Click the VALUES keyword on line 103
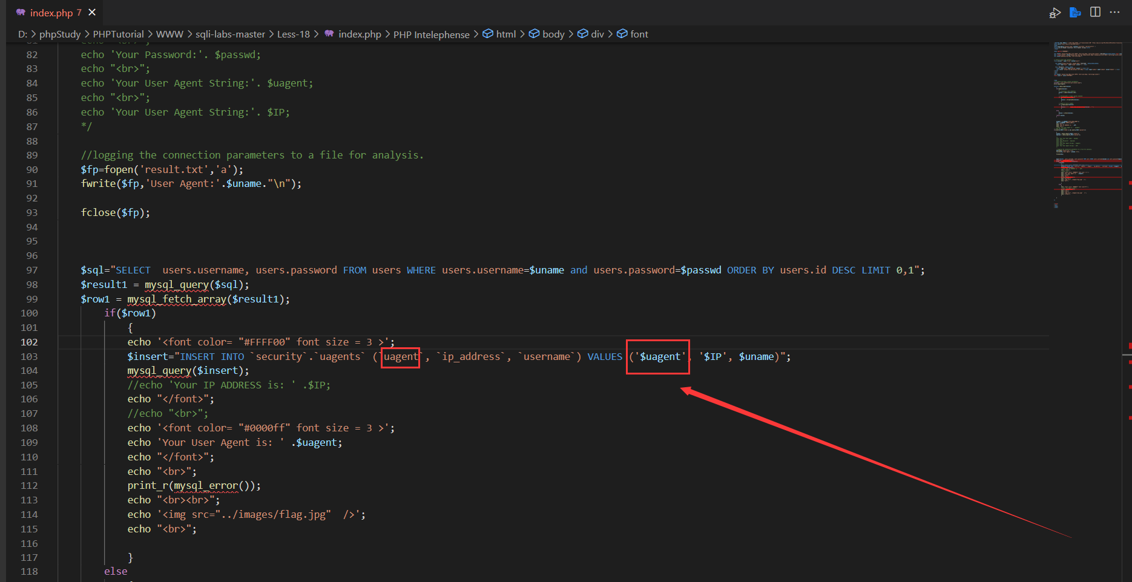 [605, 357]
